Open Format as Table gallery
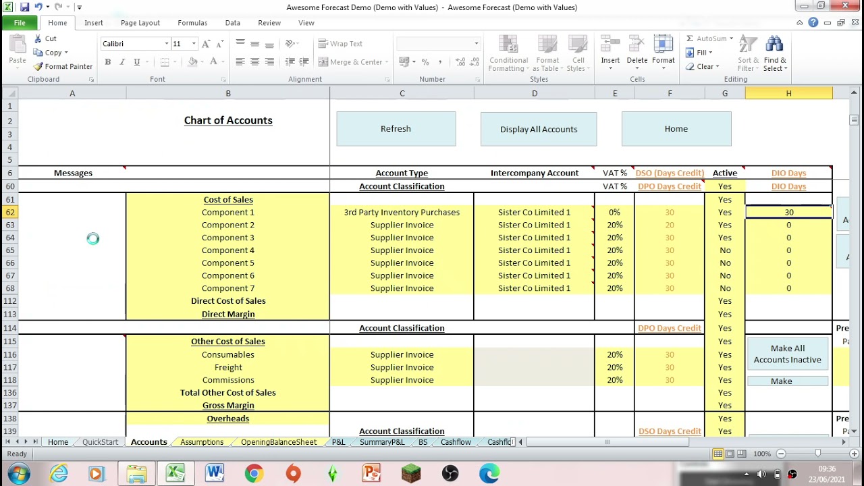Viewport: 864px width, 486px height. (x=547, y=53)
